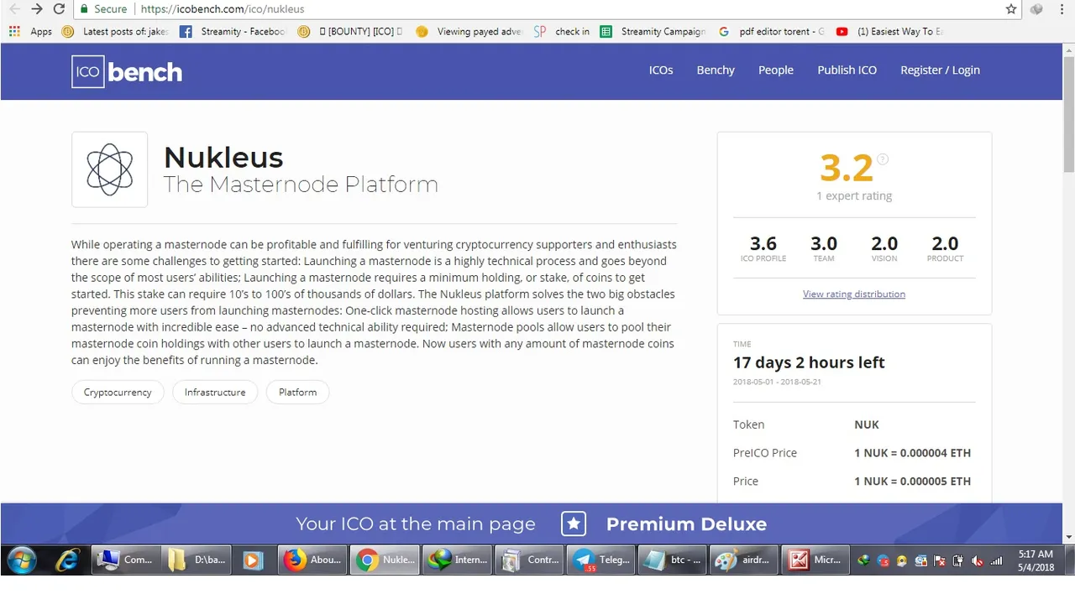Click the 2.0 Vision score
The height and width of the screenshot is (604, 1075).
click(884, 244)
